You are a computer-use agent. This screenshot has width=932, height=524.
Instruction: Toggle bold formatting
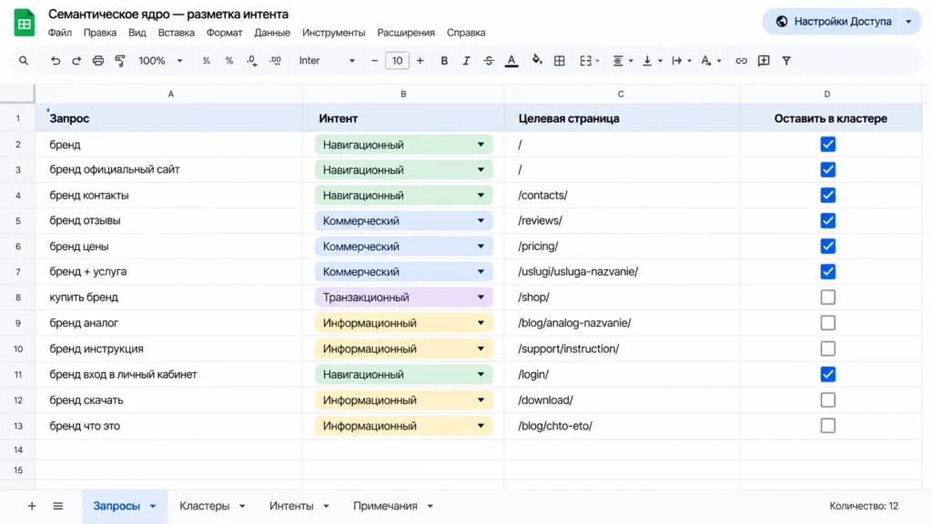pyautogui.click(x=444, y=61)
